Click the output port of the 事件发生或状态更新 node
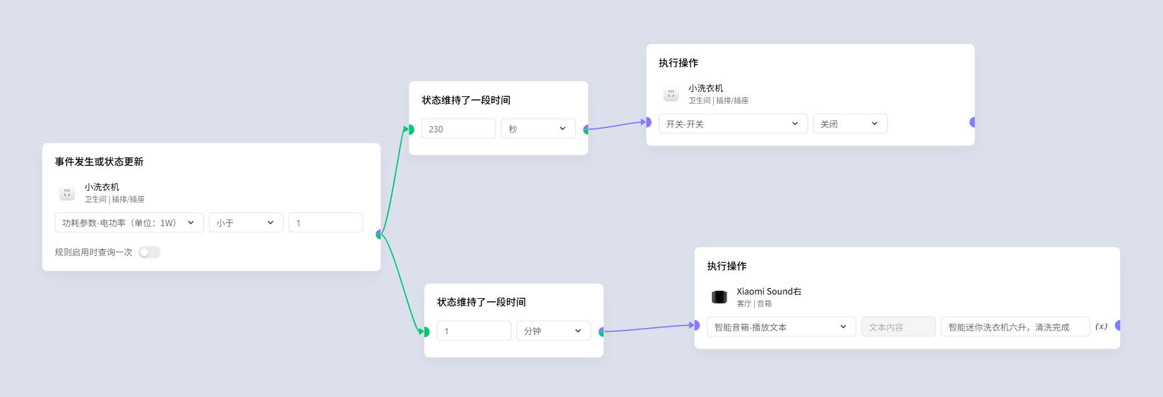The width and height of the screenshot is (1163, 397). click(x=379, y=234)
